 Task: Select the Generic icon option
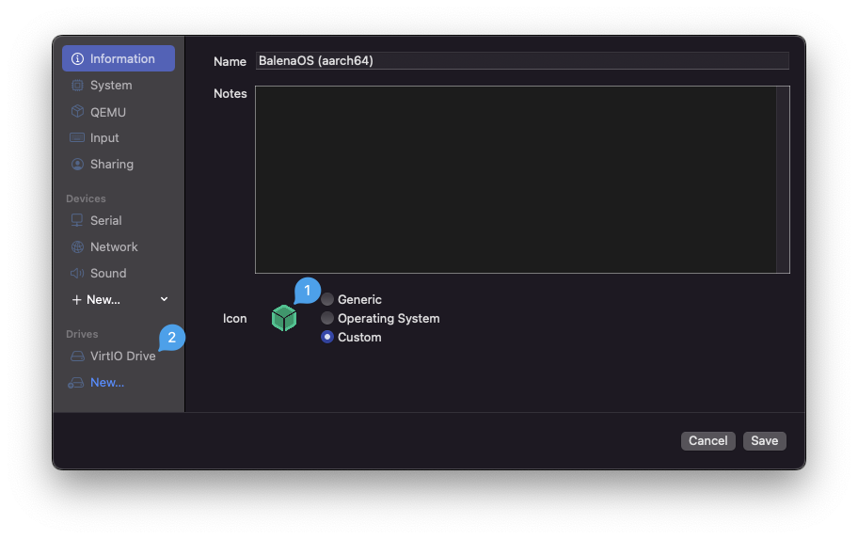coord(327,299)
